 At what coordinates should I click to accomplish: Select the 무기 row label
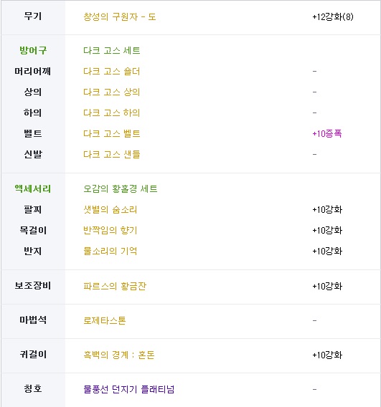[33, 16]
